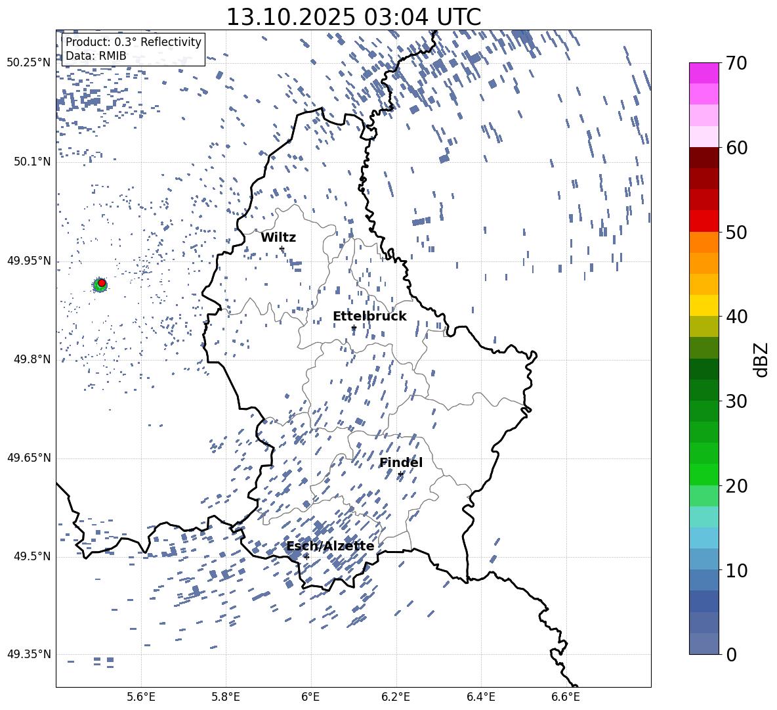The height and width of the screenshot is (710, 777).
Task: Select the Wiltz city label
Action: (278, 237)
